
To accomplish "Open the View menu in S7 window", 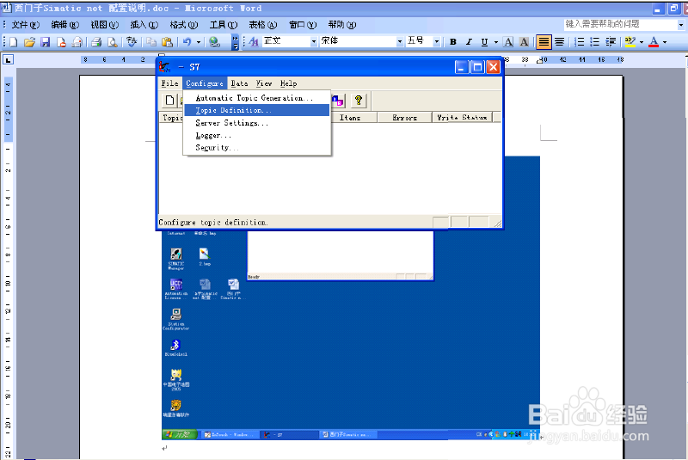I will pyautogui.click(x=264, y=83).
